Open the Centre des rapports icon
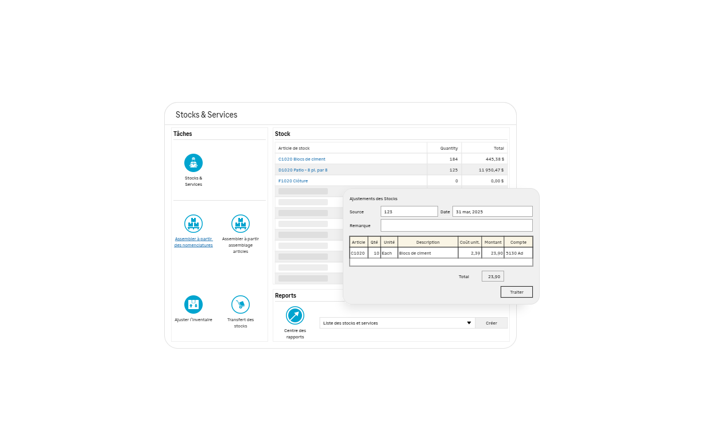 click(x=295, y=315)
